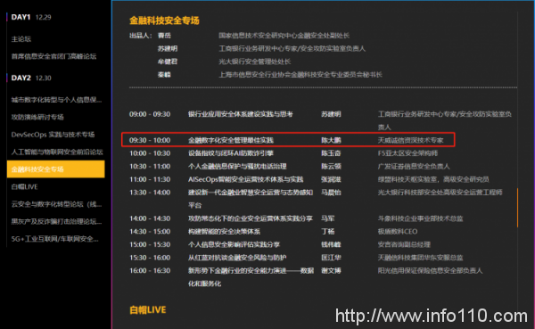Click the 10:30 - 11:00 time slot
Viewport: 535px width, 329px height.
tap(150, 166)
